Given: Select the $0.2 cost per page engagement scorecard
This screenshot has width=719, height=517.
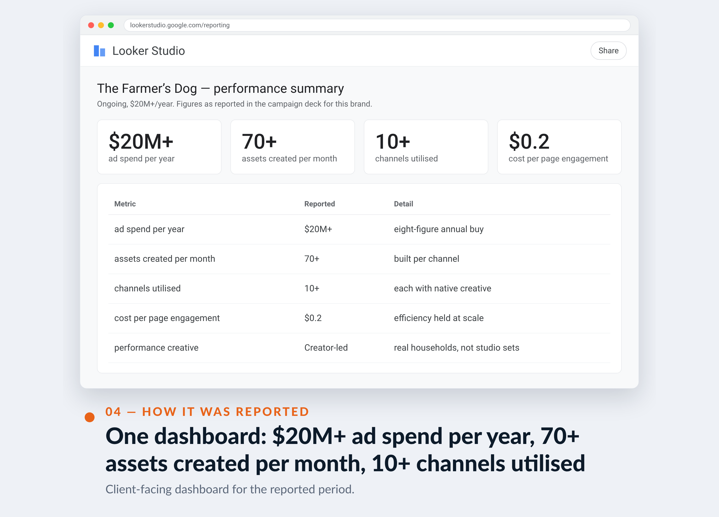Looking at the screenshot, I should pos(559,147).
